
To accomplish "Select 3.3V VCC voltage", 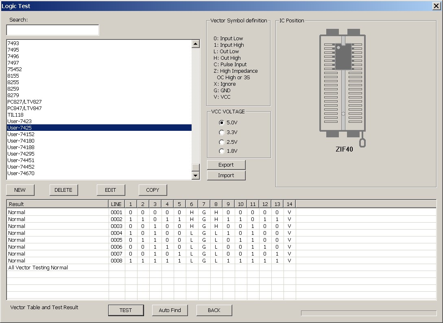I will point(222,132).
